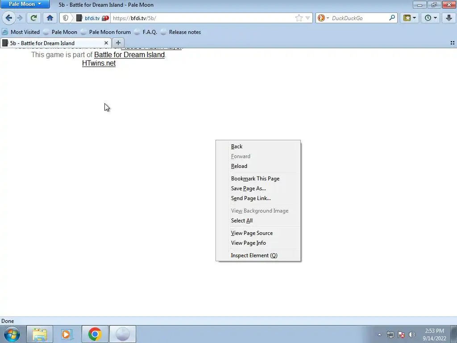The image size is (457, 343).
Task: Open a new tab with plus button
Action: coord(118,43)
